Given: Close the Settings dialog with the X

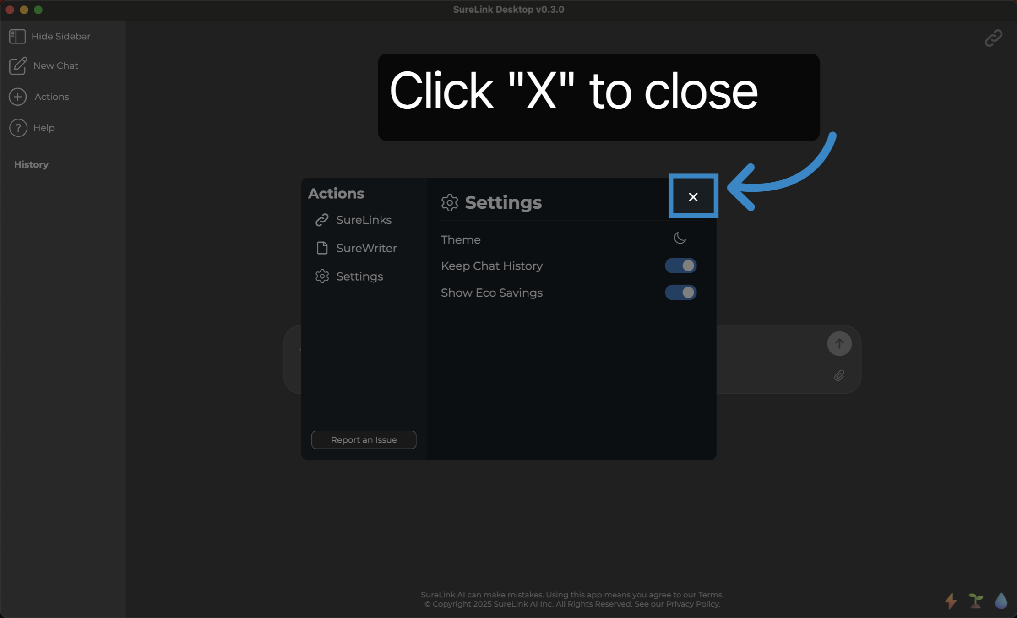Looking at the screenshot, I should pos(693,197).
